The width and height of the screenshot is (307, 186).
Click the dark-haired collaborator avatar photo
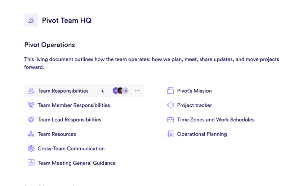120,91
